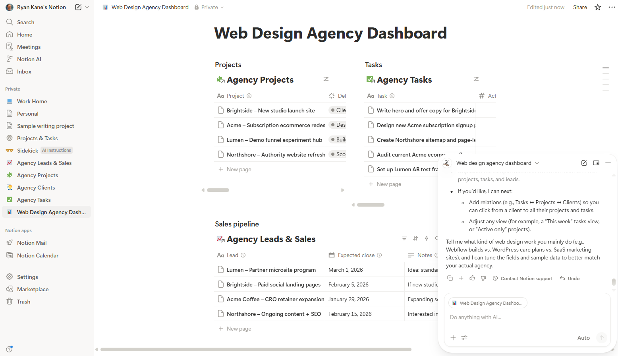Open Settings from the sidebar
Image resolution: width=618 pixels, height=356 pixels.
[x=28, y=277]
